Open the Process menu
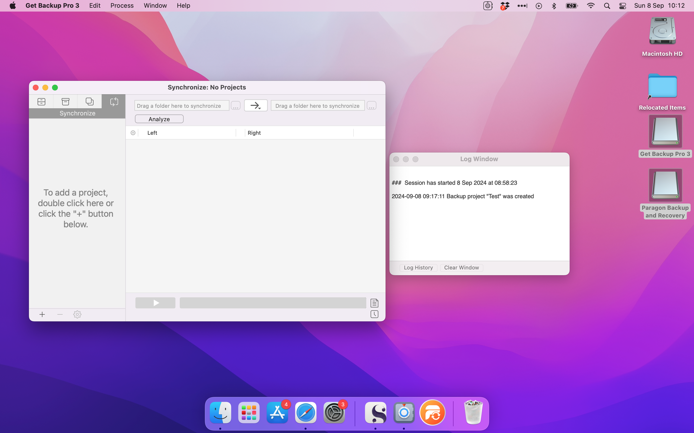Viewport: 694px width, 433px height. click(122, 5)
